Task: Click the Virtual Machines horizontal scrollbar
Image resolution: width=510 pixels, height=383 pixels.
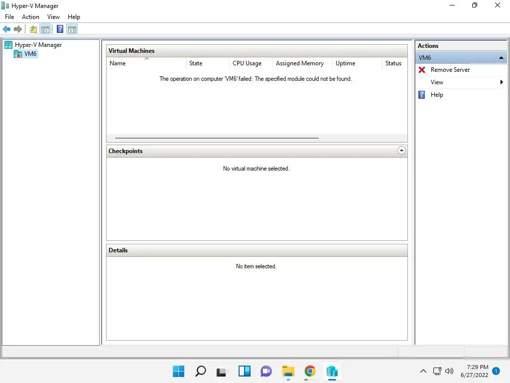Action: pos(217,138)
